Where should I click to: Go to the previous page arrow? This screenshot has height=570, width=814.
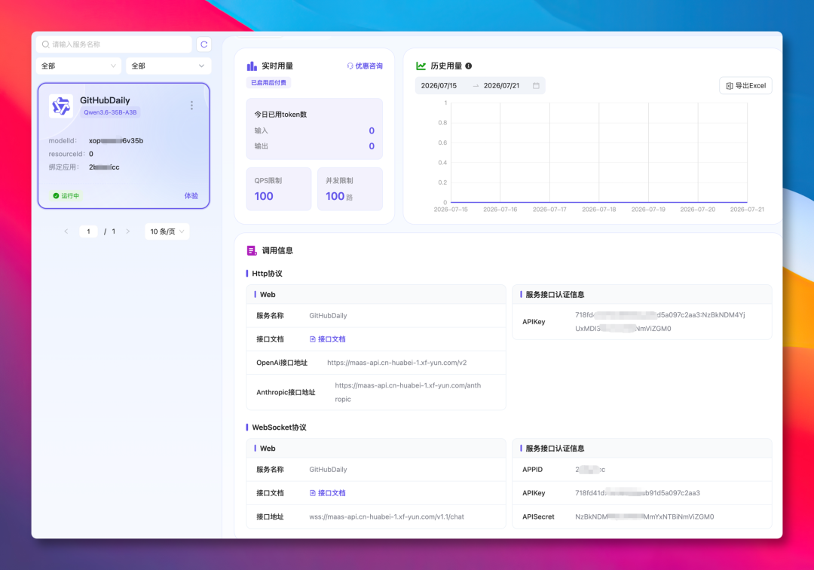pos(66,231)
